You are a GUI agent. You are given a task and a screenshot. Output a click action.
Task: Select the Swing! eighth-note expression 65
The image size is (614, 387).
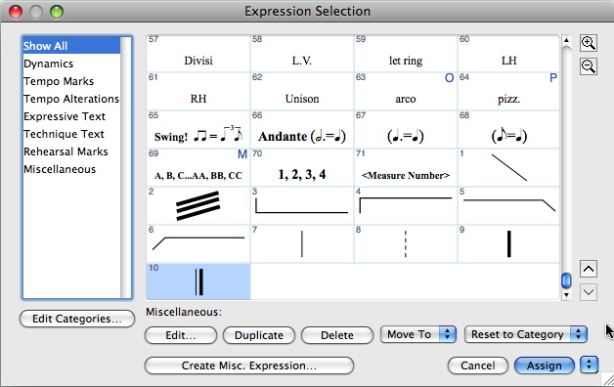(198, 130)
